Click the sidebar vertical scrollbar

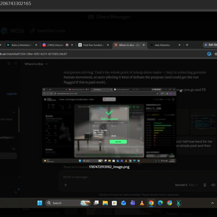point(19,120)
